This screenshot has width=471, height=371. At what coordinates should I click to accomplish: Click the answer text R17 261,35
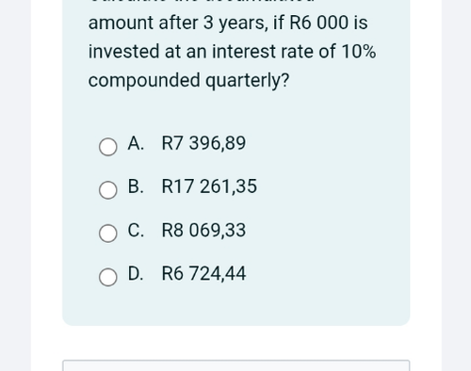tap(209, 186)
